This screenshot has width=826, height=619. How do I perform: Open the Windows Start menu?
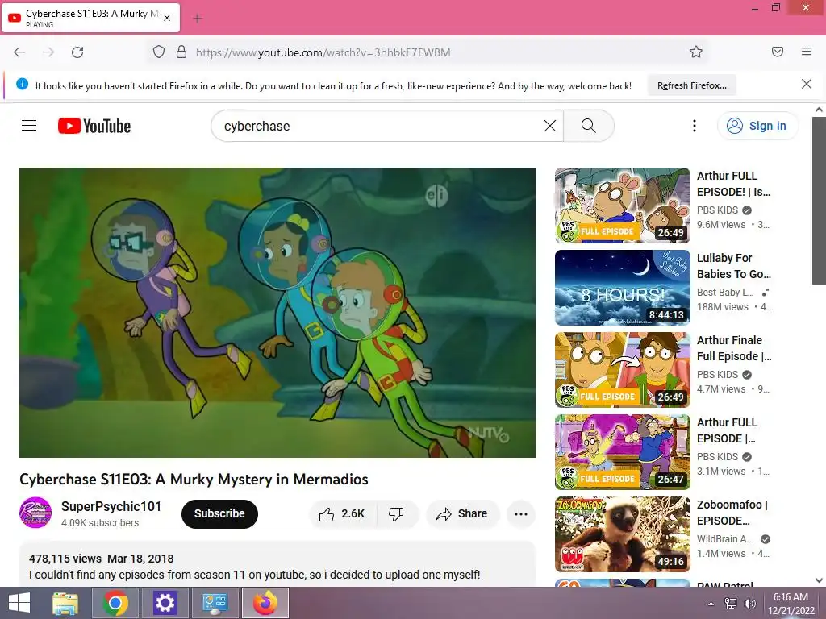pos(19,603)
